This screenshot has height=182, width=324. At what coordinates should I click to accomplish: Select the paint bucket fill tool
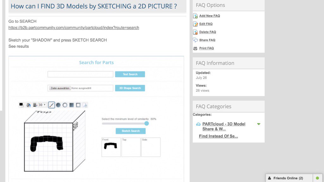point(28,105)
